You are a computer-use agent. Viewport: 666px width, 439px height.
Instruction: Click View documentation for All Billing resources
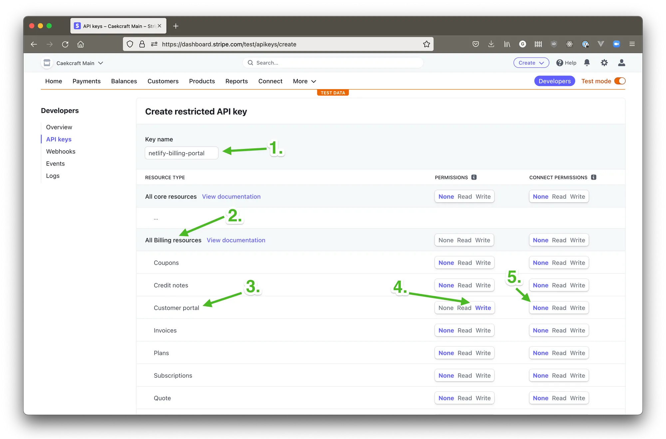pos(236,239)
